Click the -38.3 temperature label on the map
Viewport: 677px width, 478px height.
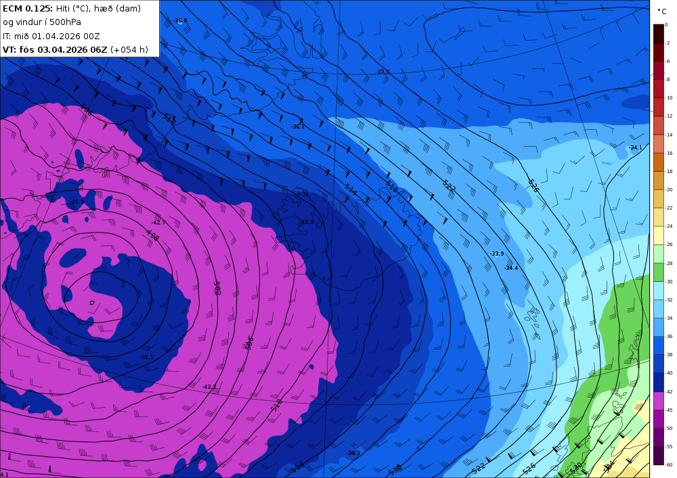pyautogui.click(x=353, y=453)
